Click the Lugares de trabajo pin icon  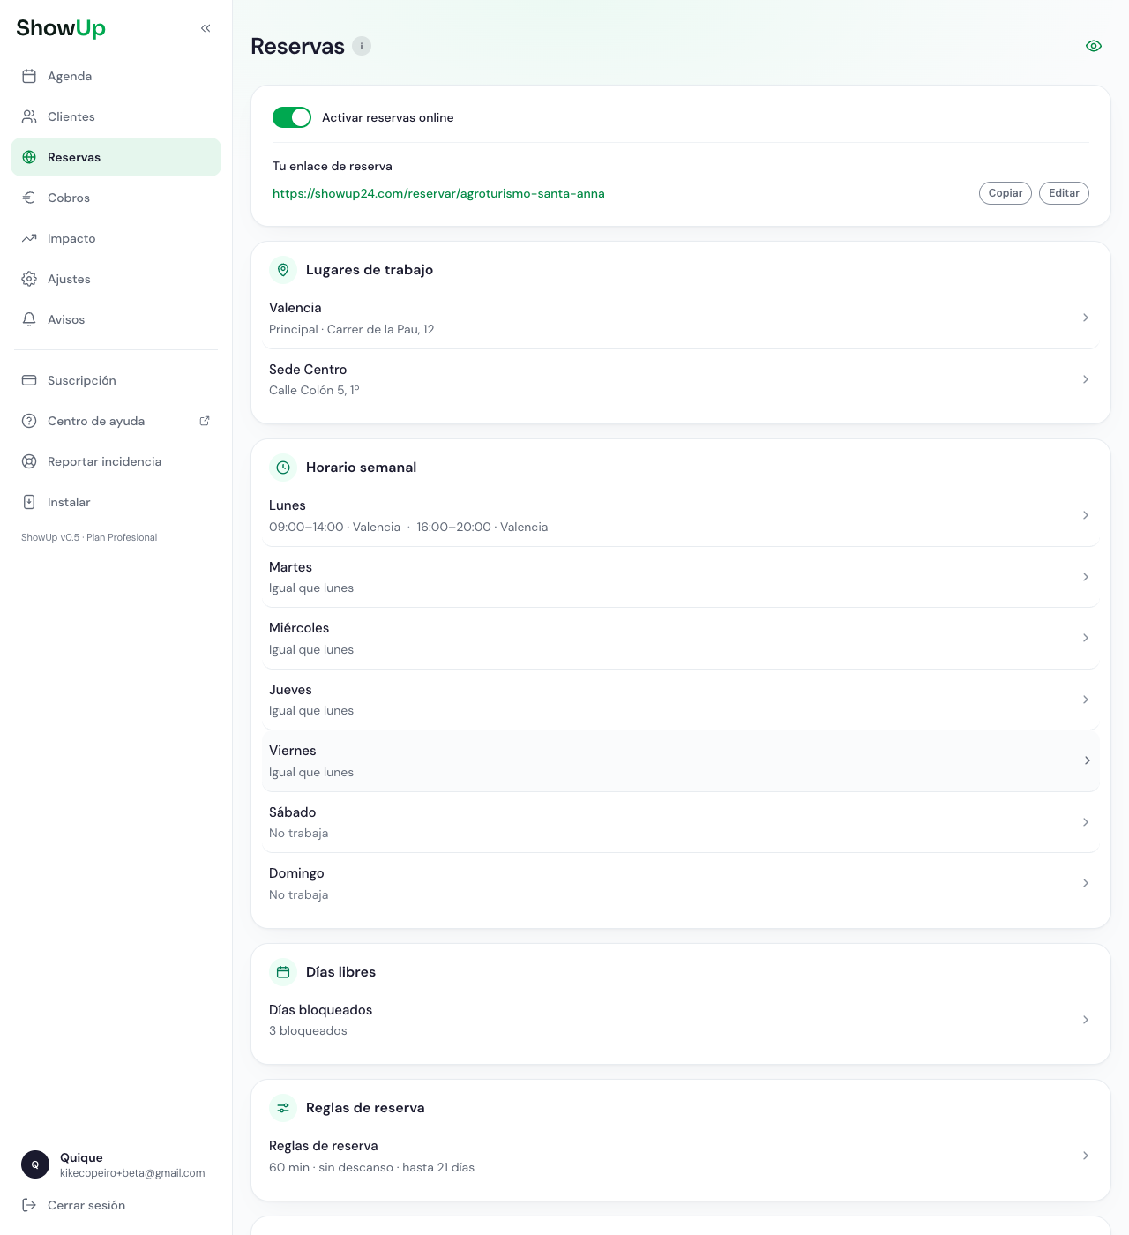click(283, 270)
